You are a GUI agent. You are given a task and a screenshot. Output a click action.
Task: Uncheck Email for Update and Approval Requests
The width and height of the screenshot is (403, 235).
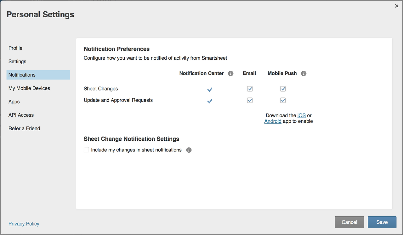pos(250,100)
